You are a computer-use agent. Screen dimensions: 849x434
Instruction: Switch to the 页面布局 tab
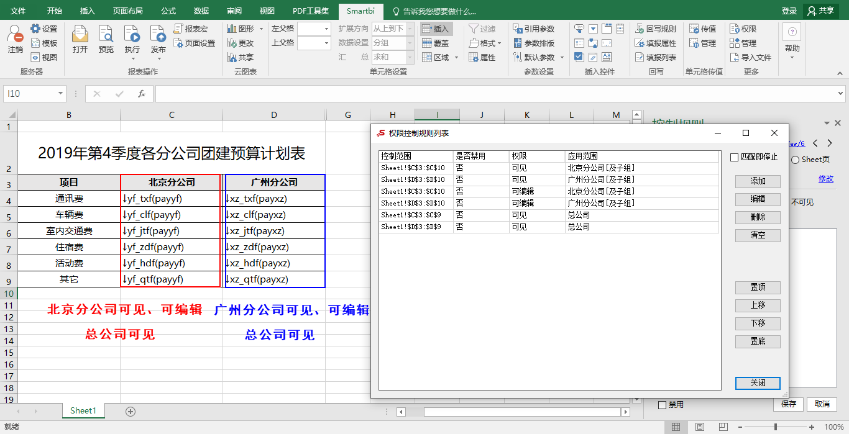click(x=128, y=11)
